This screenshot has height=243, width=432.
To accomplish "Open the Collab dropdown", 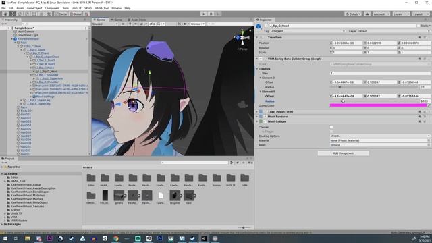I will pyautogui.click(x=353, y=13).
